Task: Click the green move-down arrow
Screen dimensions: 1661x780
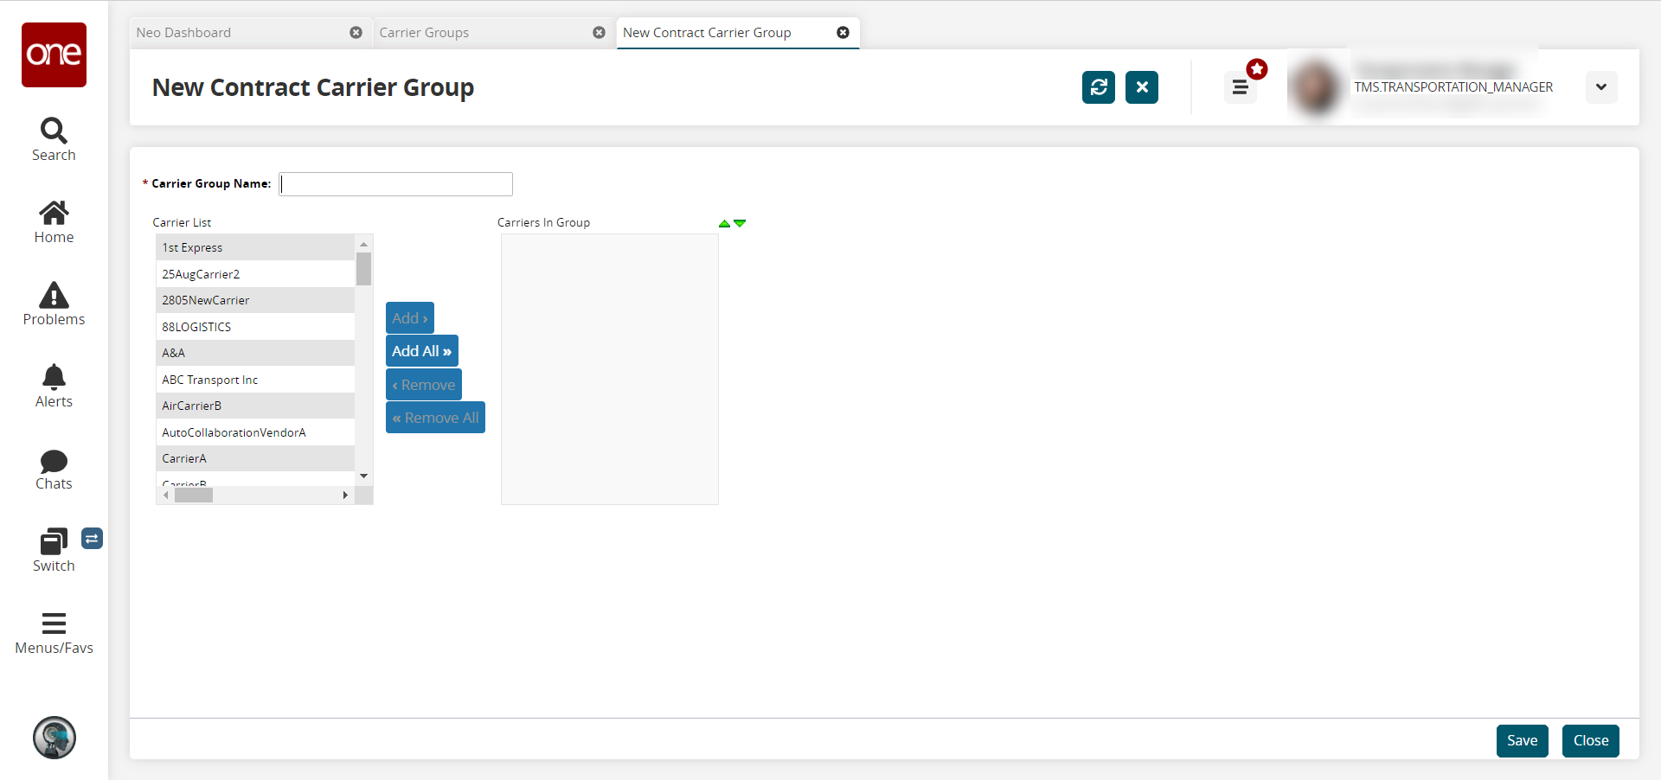Action: pyautogui.click(x=740, y=223)
